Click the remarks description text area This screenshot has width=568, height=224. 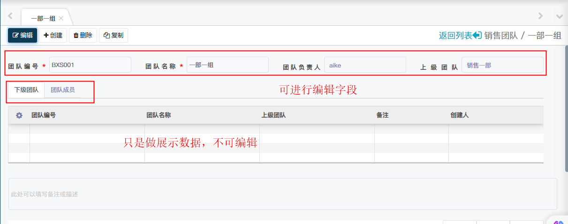click(x=282, y=194)
